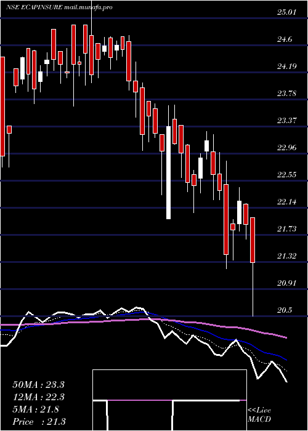The width and height of the screenshot is (308, 431).
Task: Select the 24.6 price axis label
Action: [x=285, y=39]
